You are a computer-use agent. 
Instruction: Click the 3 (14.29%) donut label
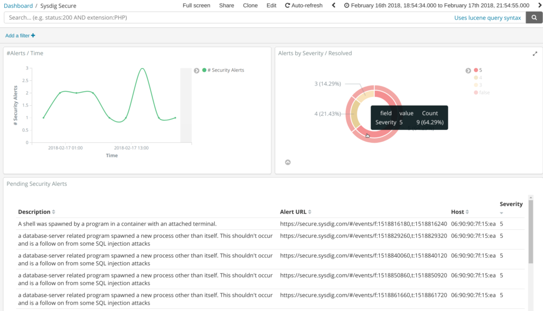[327, 83]
